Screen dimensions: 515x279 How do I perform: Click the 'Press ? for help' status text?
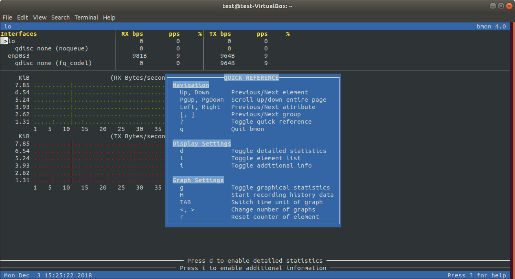(x=477, y=275)
